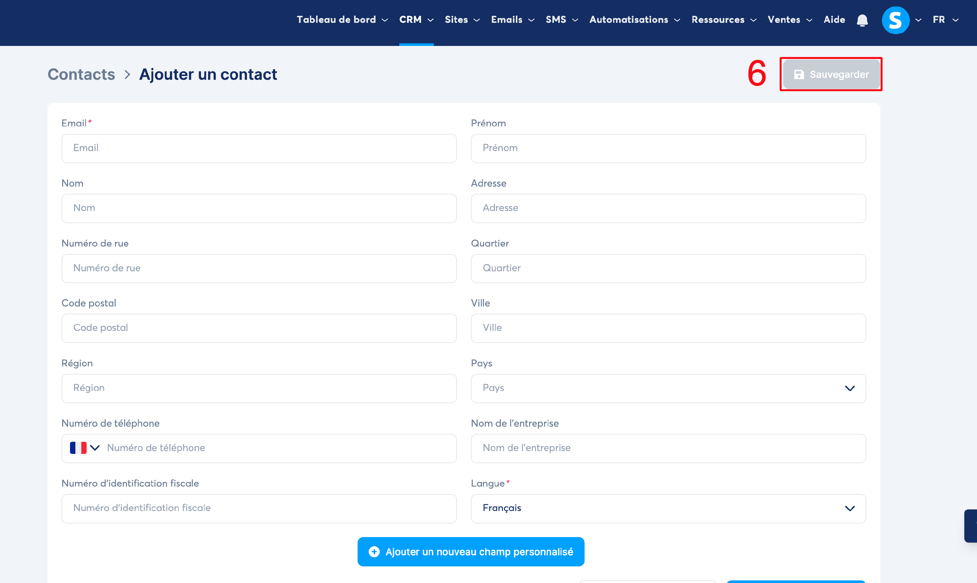Click the breadcrumb arrow after Contacts
Viewport: 977px width, 583px height.
pyautogui.click(x=127, y=75)
